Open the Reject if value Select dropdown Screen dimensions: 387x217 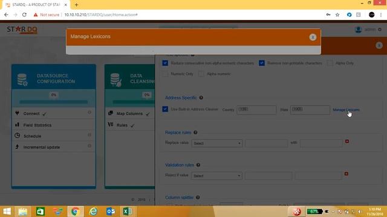coord(216,175)
